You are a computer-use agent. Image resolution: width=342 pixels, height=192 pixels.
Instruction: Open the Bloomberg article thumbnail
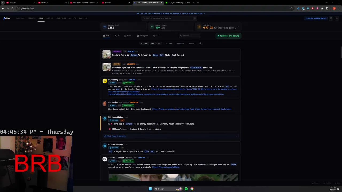[x=106, y=54]
